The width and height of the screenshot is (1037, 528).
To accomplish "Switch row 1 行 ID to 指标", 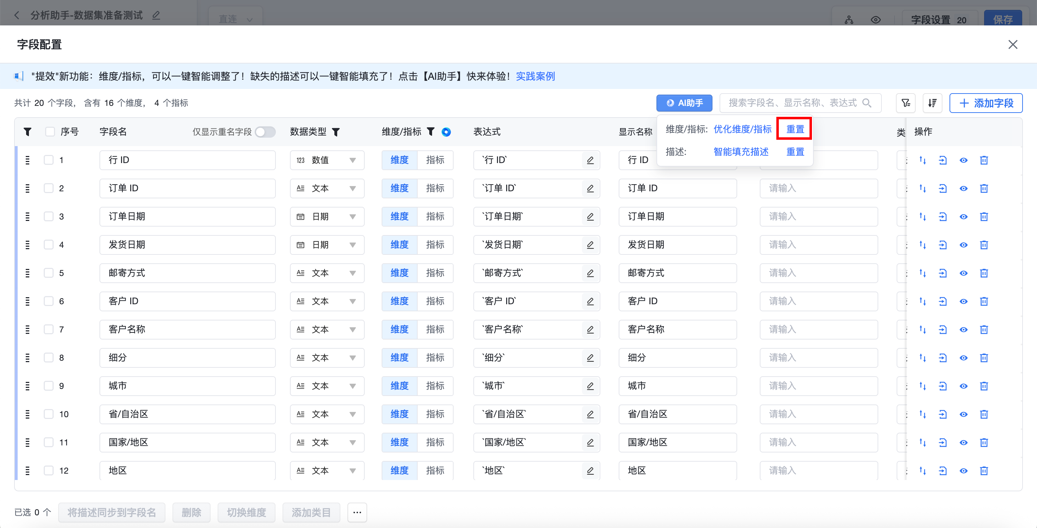I will point(435,160).
